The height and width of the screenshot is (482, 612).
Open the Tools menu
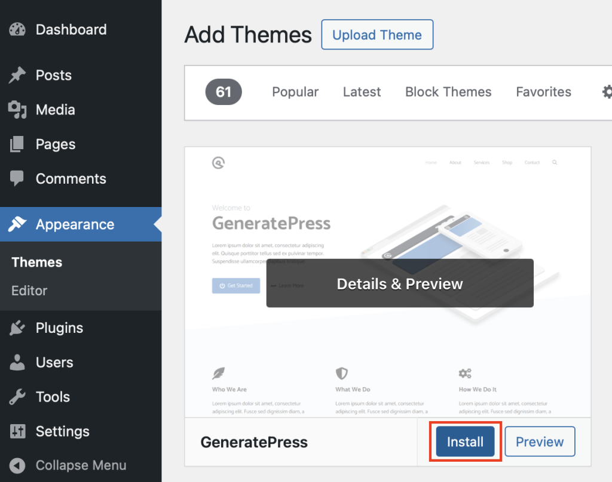pyautogui.click(x=81, y=397)
